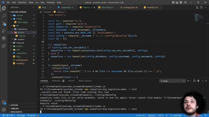Image resolution: width=209 pixels, height=117 pixels.
Task: Click Open Changes icon in editor toolbar
Action: [197, 7]
